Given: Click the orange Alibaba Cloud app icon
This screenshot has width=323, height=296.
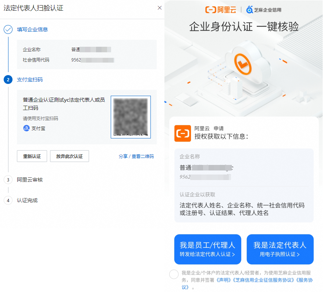Looking at the screenshot, I should [183, 133].
